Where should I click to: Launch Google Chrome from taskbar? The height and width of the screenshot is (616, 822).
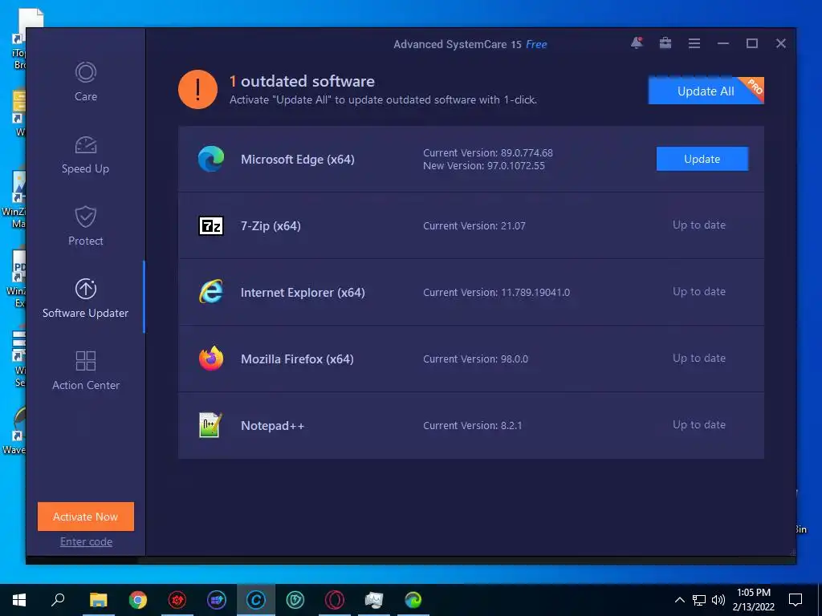[x=138, y=600]
